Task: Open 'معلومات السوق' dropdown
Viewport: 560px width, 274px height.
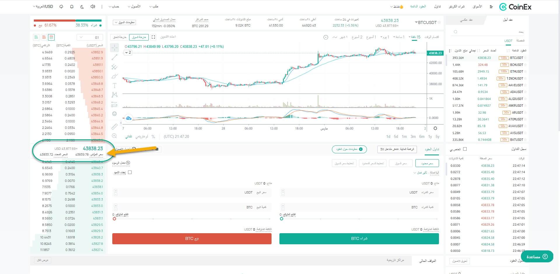Action: pyautogui.click(x=125, y=22)
